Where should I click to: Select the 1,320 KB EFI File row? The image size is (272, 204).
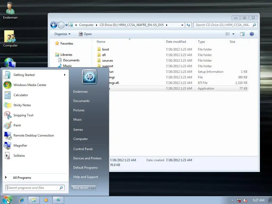point(179,83)
